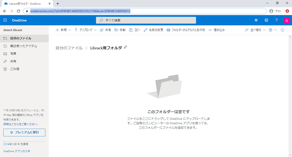Click the scrollbar down arrow
Image resolution: width=292 pixels, height=157 pixels.
click(x=290, y=155)
